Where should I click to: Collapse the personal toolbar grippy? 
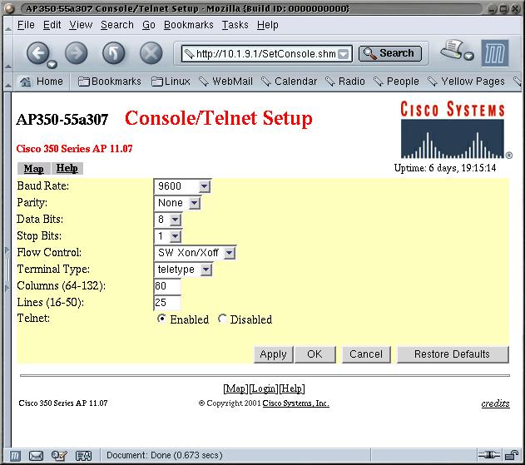[x=8, y=82]
